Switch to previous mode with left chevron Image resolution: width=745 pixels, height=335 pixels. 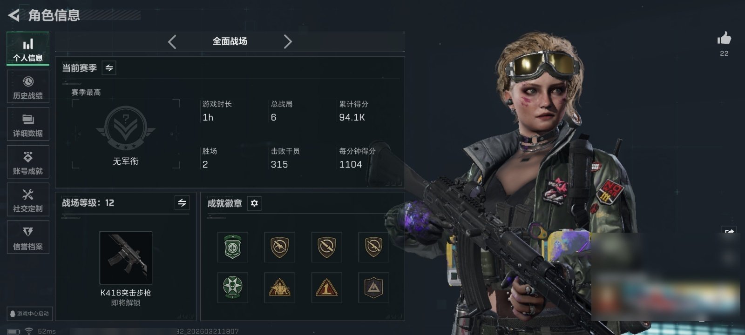point(172,42)
